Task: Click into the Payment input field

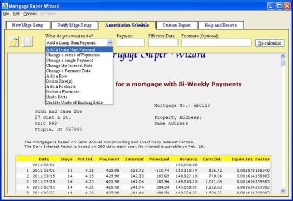Action: click(x=131, y=43)
